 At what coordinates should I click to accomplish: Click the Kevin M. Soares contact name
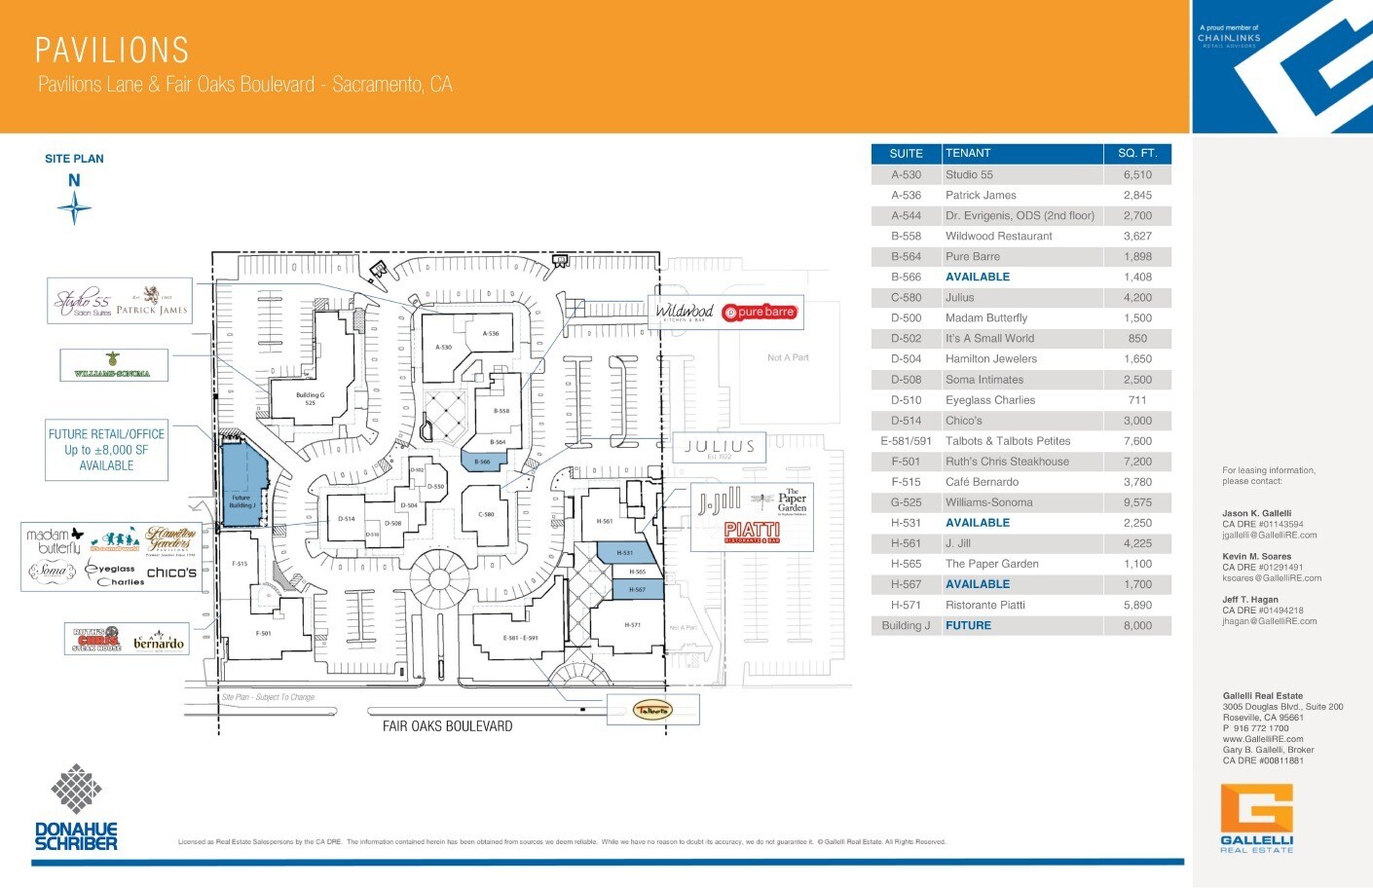tap(1257, 557)
